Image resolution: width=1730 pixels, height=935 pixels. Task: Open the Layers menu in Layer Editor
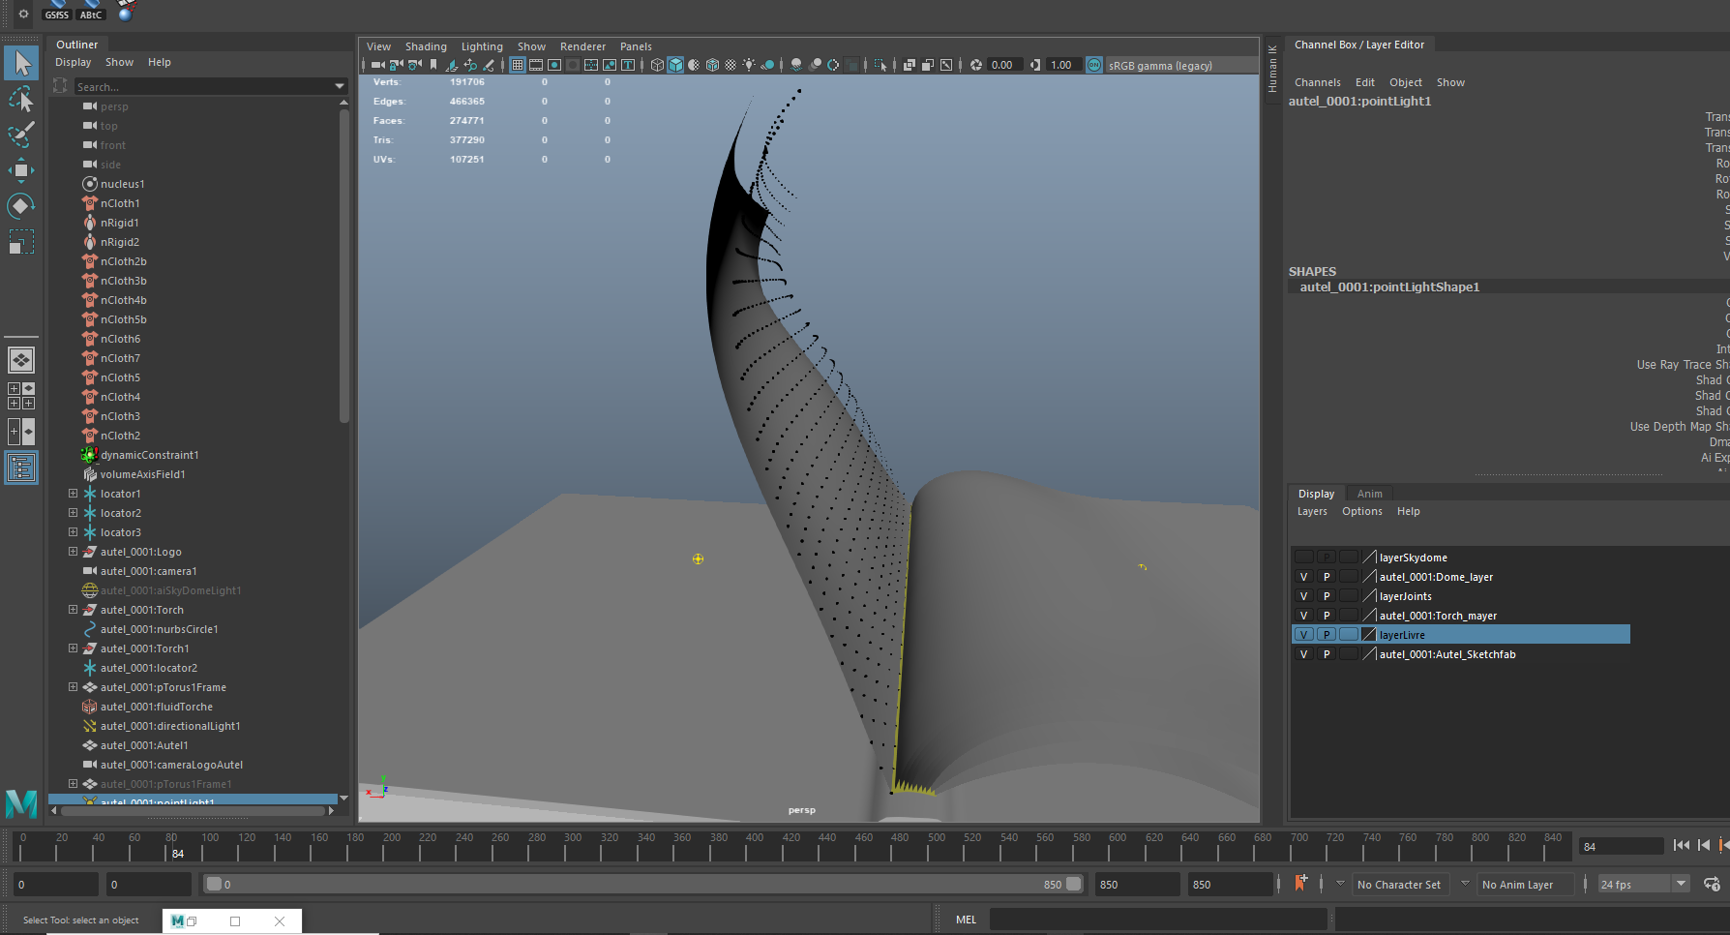[1312, 511]
